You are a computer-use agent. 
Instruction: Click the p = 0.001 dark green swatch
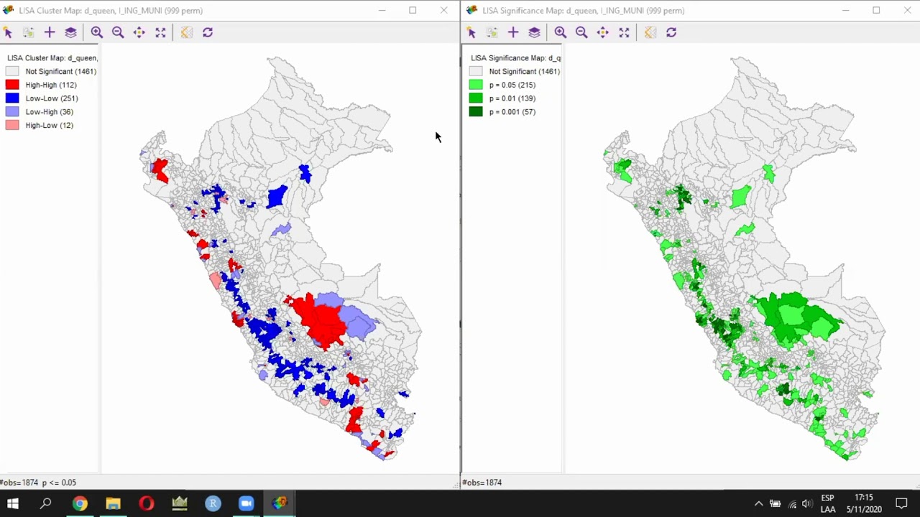pos(476,112)
